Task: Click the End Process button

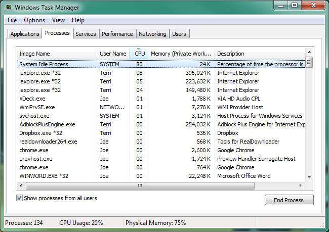Action: pos(289,200)
